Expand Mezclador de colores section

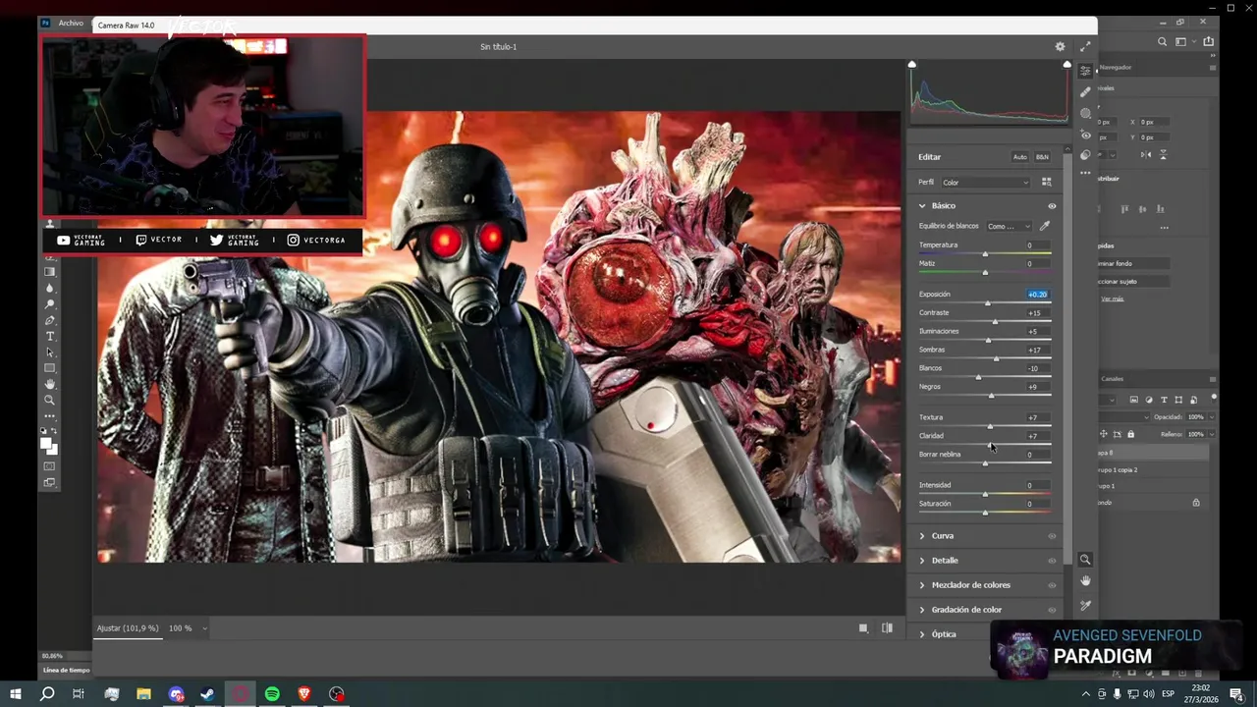pyautogui.click(x=922, y=585)
